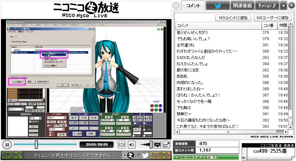Toggle 表示 checkbox in モデル操作 panel
The height and width of the screenshot is (161, 296).
coord(48,125)
